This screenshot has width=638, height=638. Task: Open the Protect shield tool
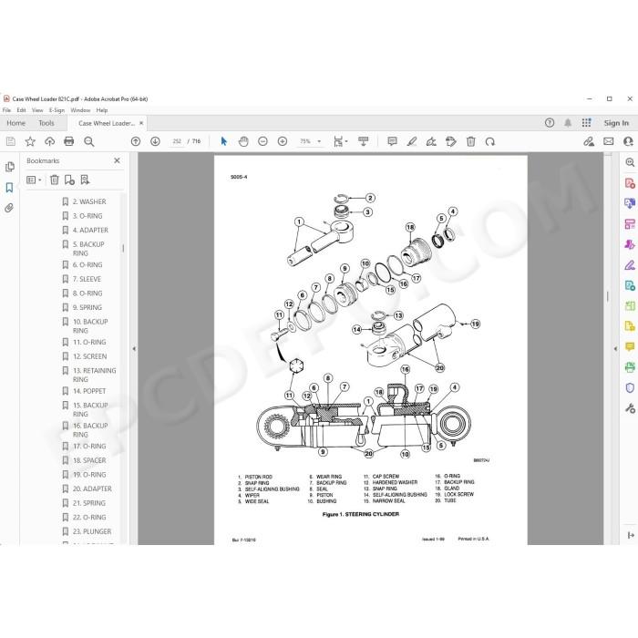click(630, 387)
